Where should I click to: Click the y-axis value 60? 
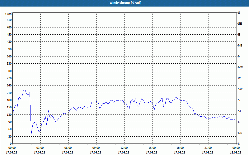tap(10, 129)
